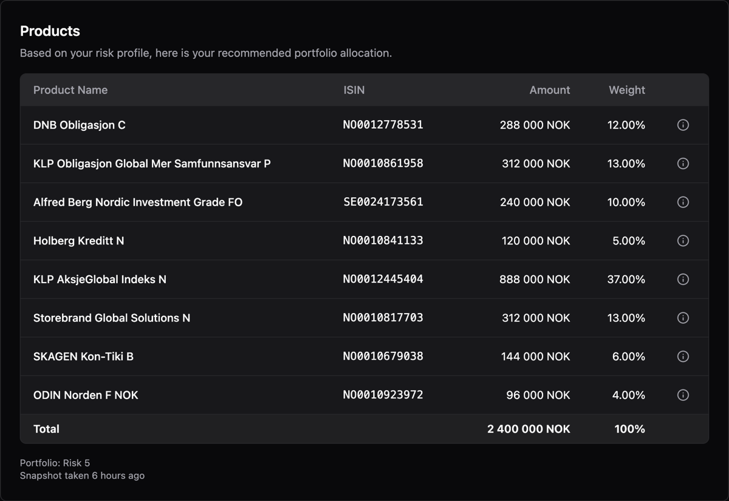Click info icon for Holberg Kreditt N
The width and height of the screenshot is (729, 501).
tap(683, 241)
